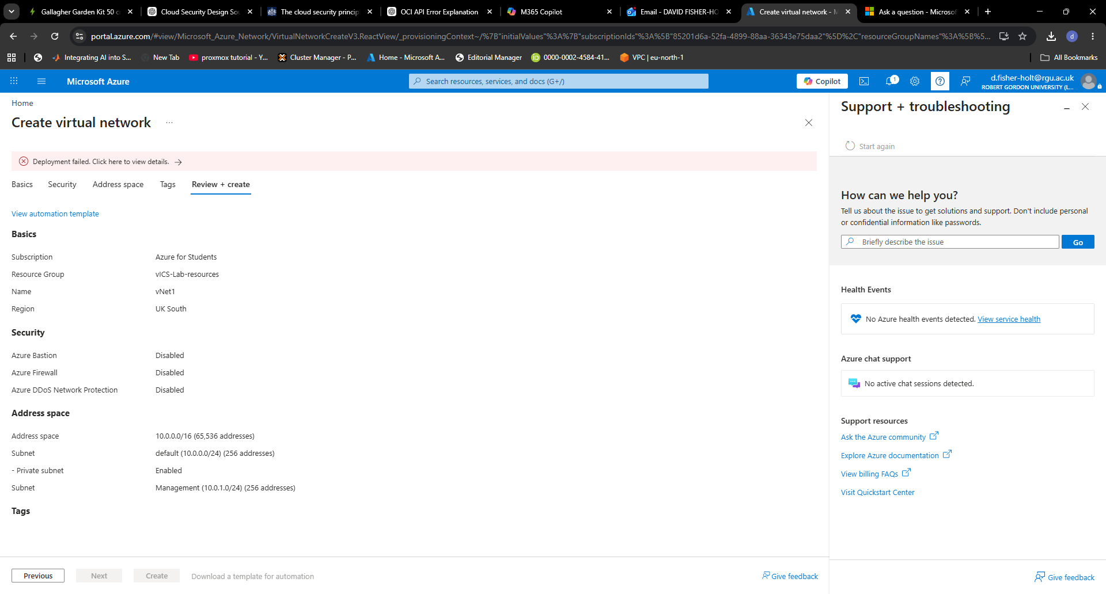Viewport: 1106px width, 594px height.
Task: Open Visit Quickstart Center link
Action: click(877, 492)
